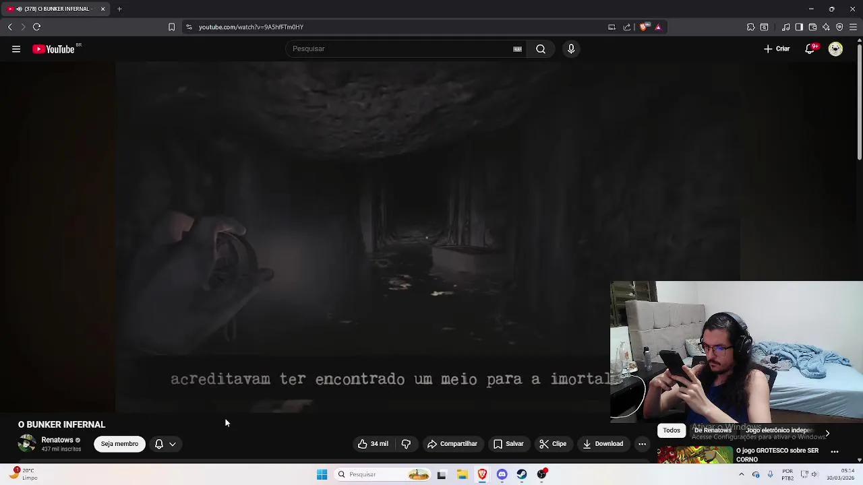Open the Renatows channel name
This screenshot has height=485, width=863.
pyautogui.click(x=57, y=440)
